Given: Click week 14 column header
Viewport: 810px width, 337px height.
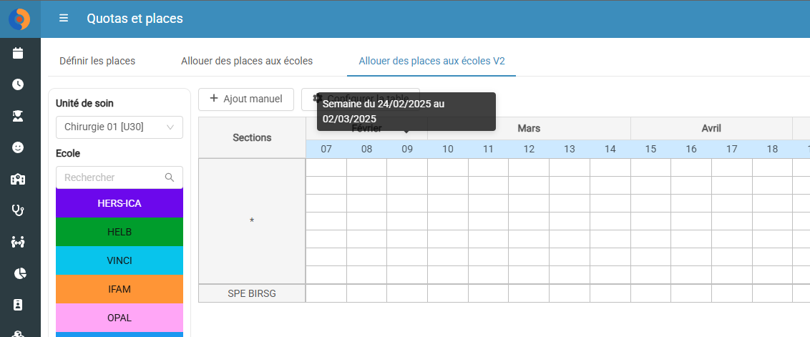Looking at the screenshot, I should click(610, 150).
